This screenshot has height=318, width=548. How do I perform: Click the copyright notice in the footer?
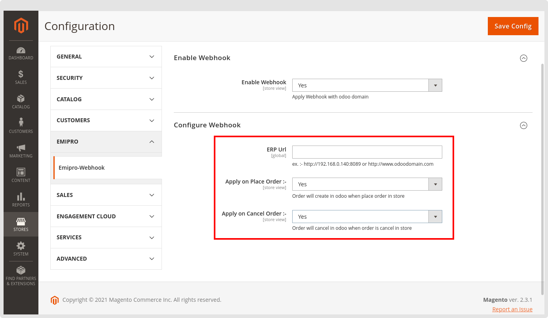tap(142, 300)
